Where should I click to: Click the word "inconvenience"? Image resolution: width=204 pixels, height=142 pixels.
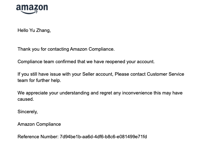(x=140, y=93)
